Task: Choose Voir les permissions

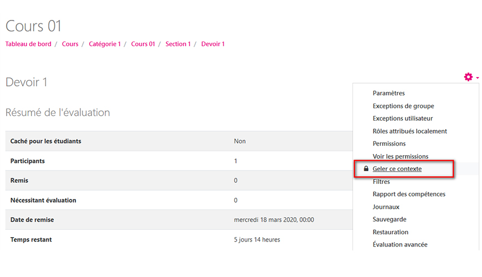Action: (x=401, y=156)
